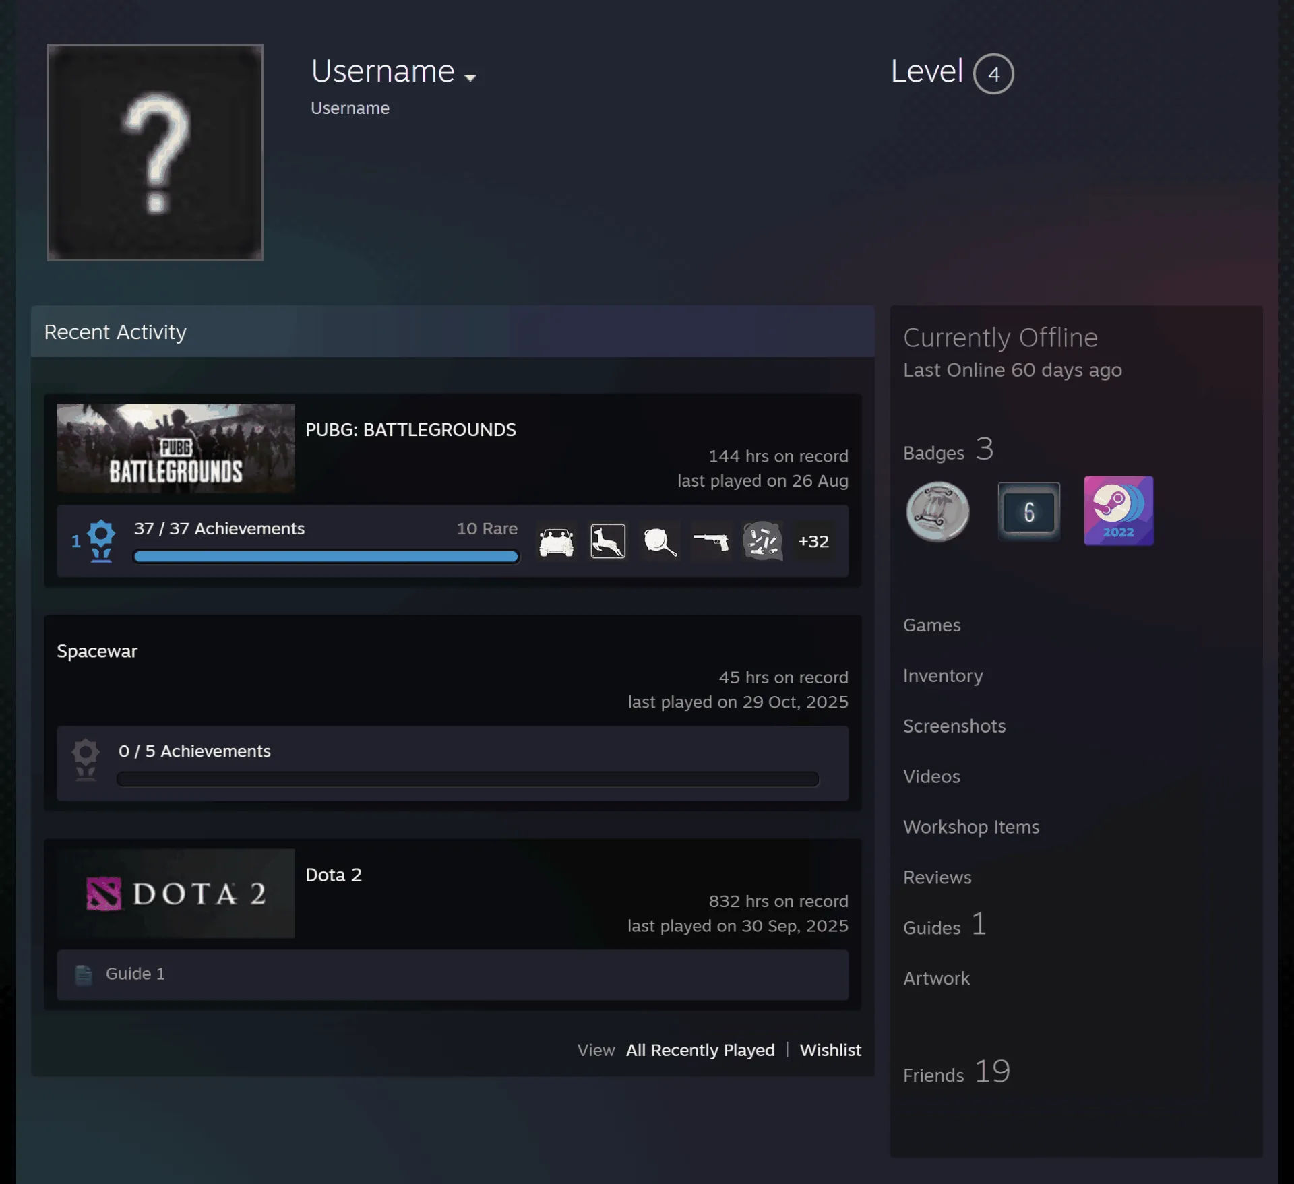Screen dimensions: 1294x1184
Task: Click the 37 / 37 Achievements text
Action: pyautogui.click(x=219, y=529)
